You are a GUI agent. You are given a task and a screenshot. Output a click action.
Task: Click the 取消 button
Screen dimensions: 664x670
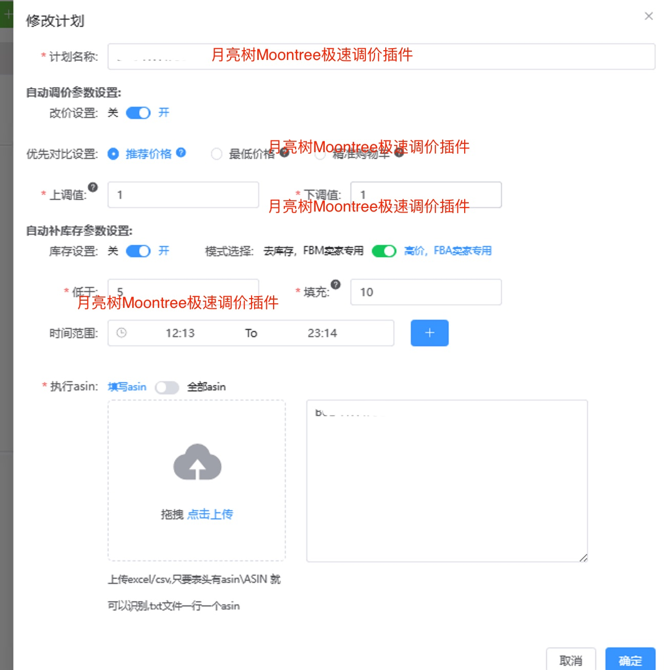click(x=570, y=660)
